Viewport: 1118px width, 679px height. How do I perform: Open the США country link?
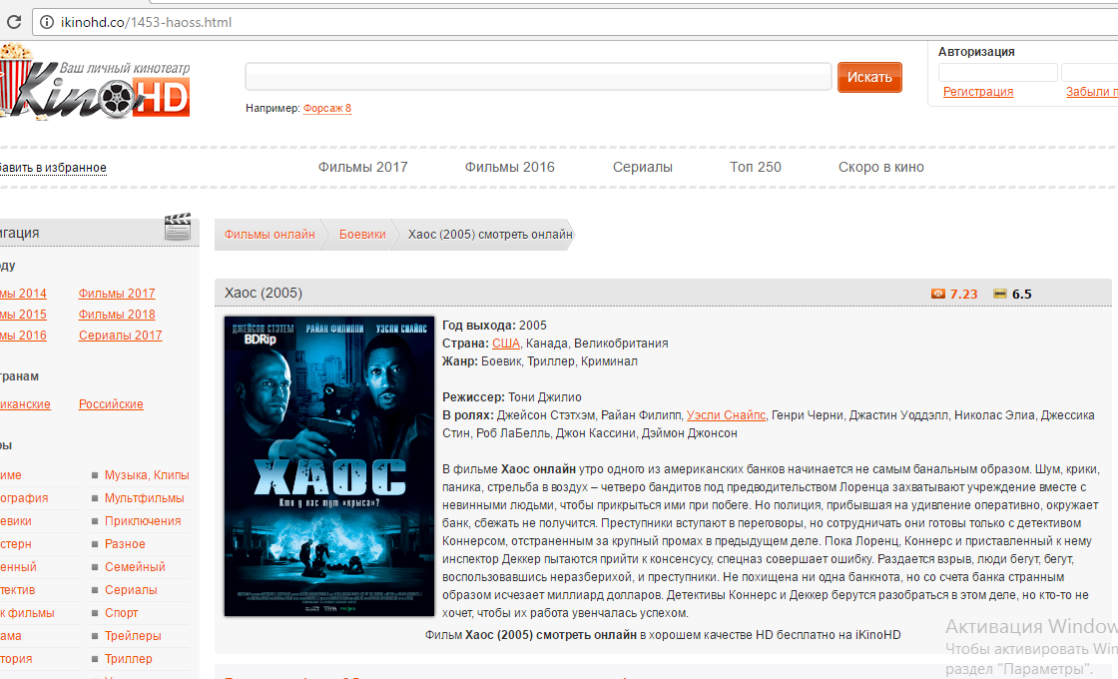pos(505,343)
